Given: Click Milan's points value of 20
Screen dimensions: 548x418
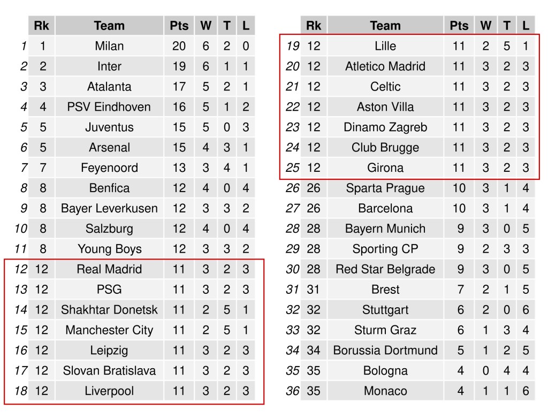Looking at the screenshot, I should 179,46.
